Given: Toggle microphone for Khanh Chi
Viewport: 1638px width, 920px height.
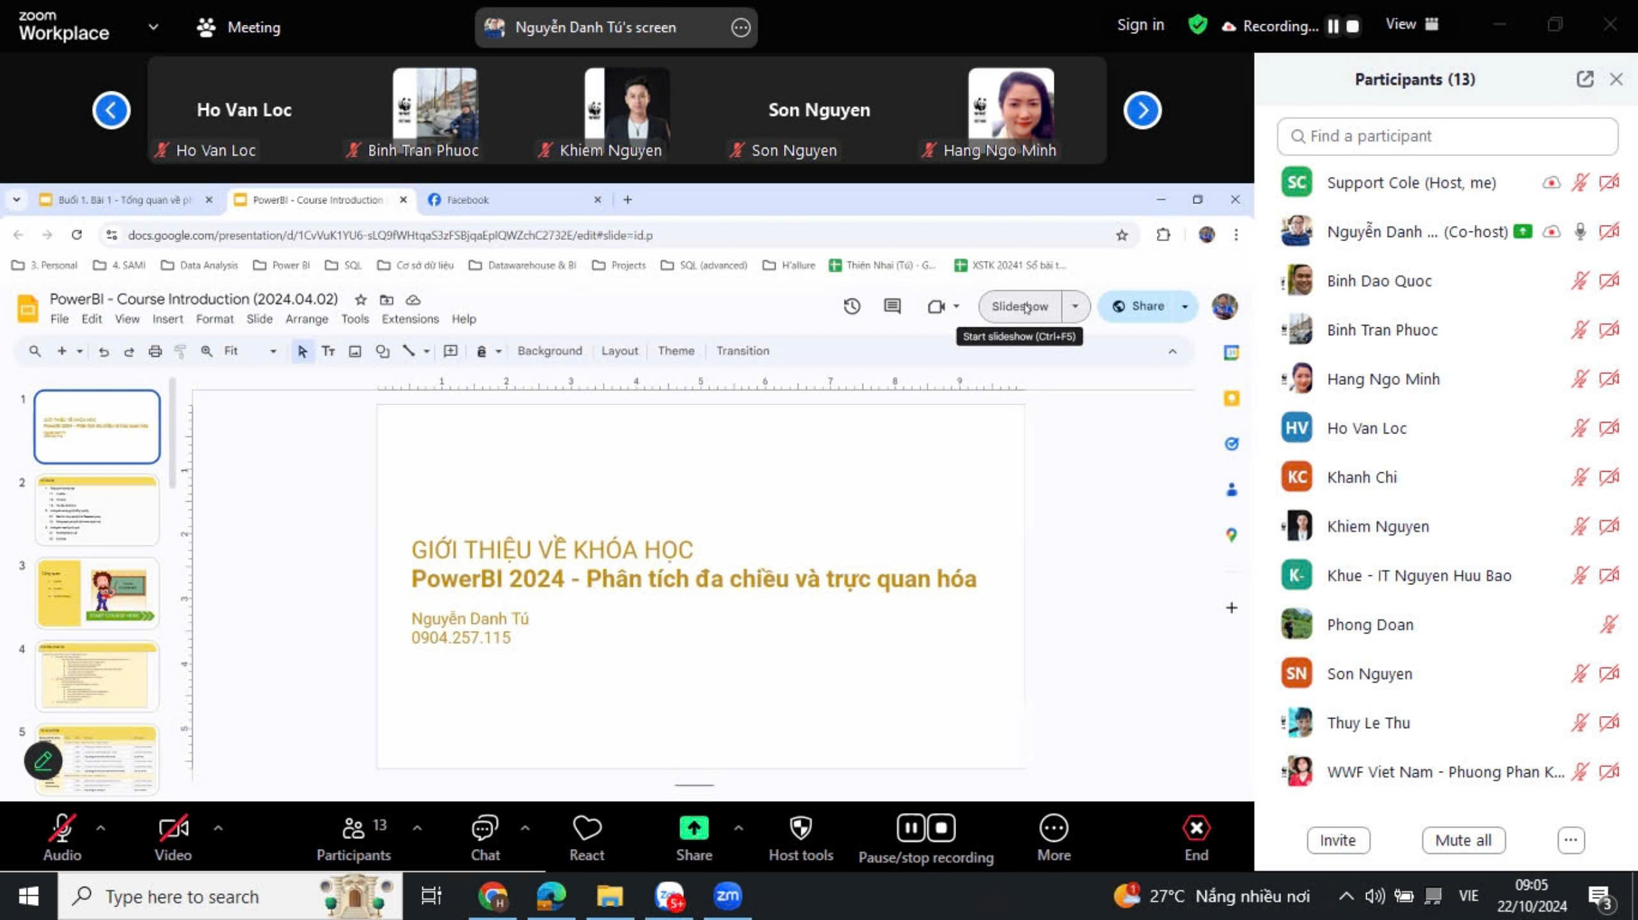Looking at the screenshot, I should click(1580, 477).
